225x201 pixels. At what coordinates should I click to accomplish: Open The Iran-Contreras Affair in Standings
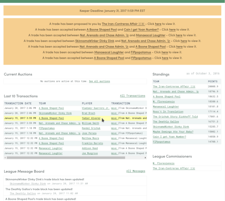(174, 86)
